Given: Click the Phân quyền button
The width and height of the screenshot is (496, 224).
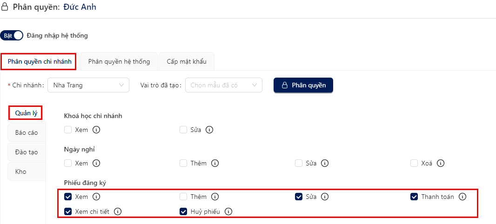Looking at the screenshot, I should (303, 86).
